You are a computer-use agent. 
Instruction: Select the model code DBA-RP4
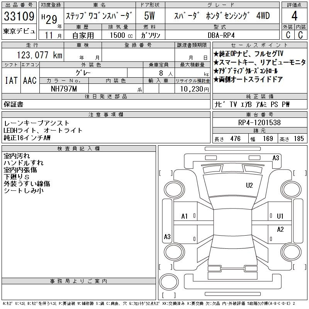coord(221,35)
